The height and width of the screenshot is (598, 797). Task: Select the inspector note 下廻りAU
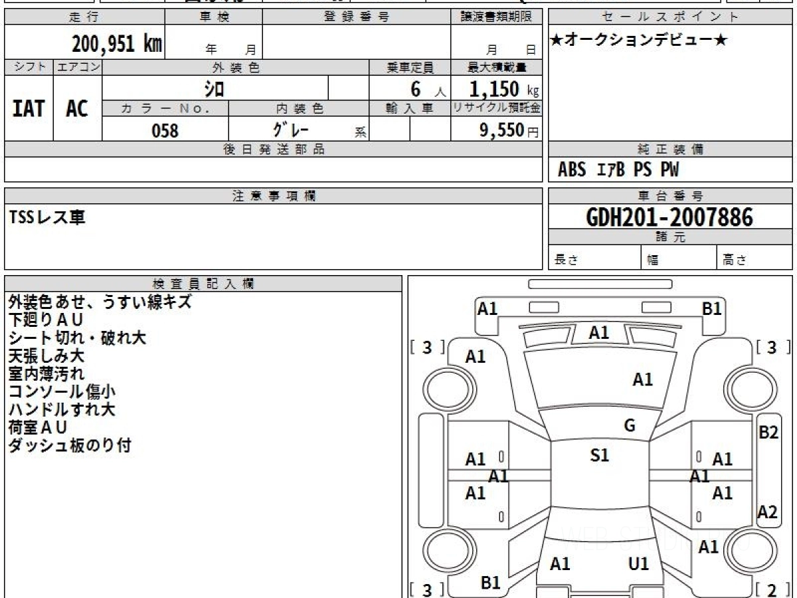coord(46,320)
